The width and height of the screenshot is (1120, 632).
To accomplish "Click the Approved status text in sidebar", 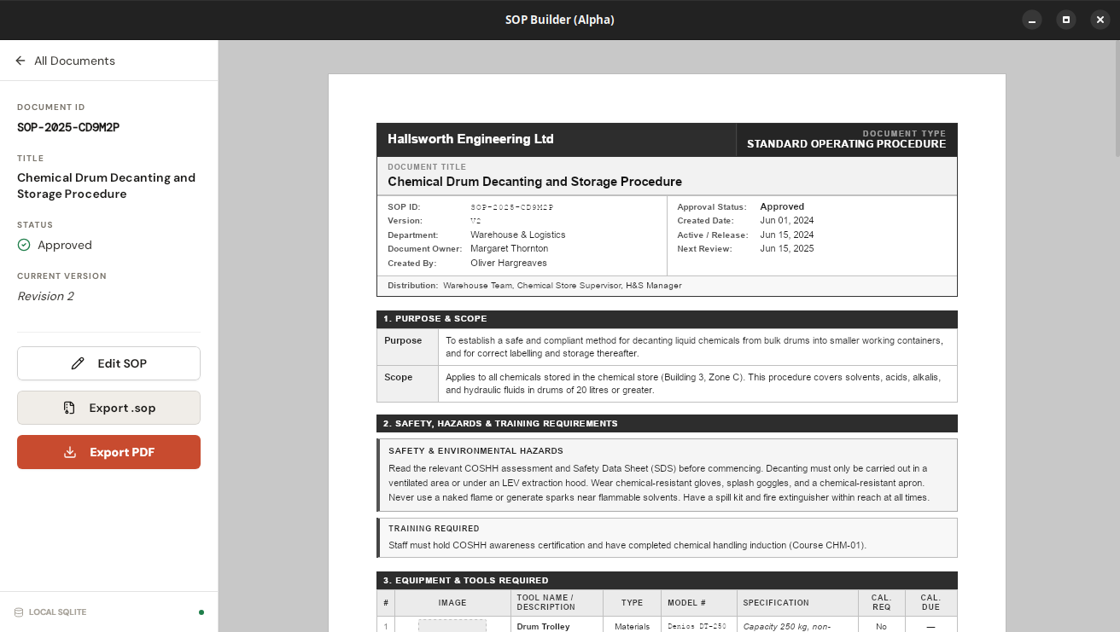I will (65, 245).
